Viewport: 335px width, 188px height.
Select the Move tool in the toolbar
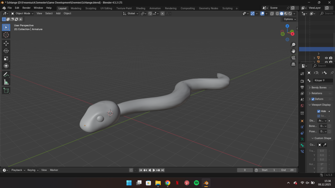6,43
